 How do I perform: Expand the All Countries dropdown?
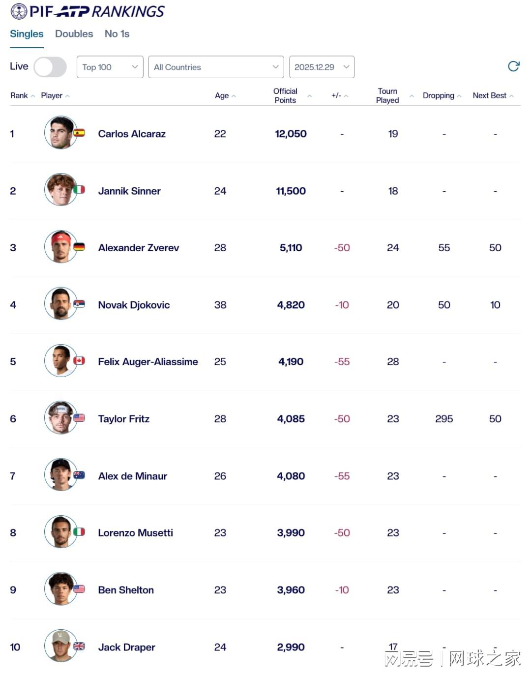click(x=216, y=67)
